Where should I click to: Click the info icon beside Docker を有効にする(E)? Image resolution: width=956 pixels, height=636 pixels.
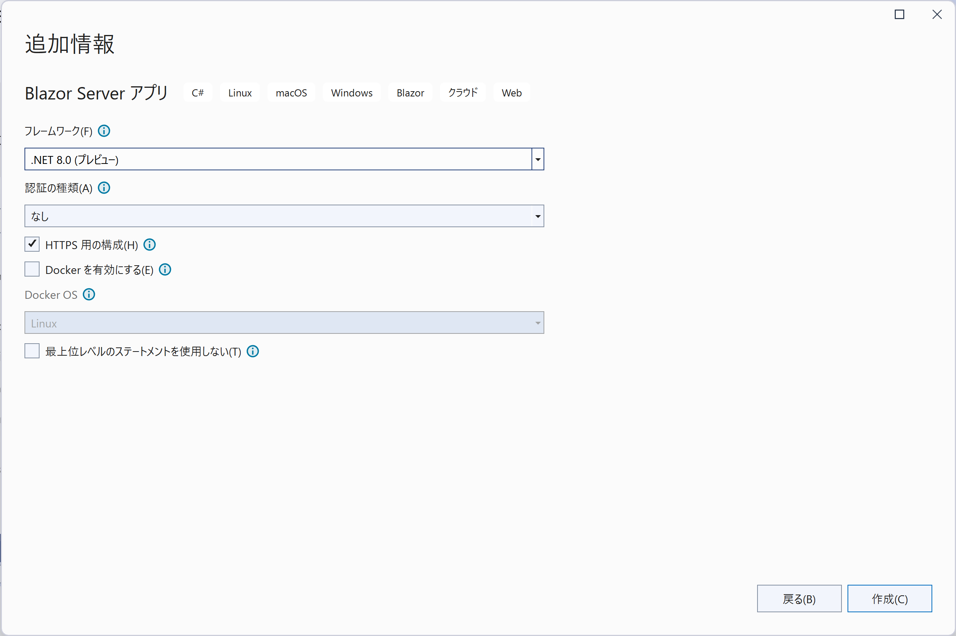[165, 269]
